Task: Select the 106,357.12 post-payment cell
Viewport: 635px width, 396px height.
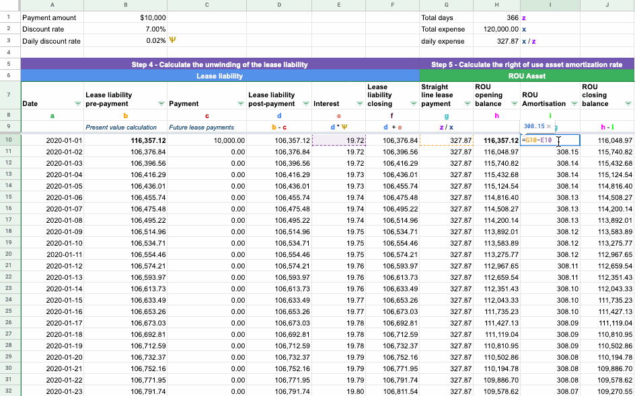Action: (x=279, y=141)
